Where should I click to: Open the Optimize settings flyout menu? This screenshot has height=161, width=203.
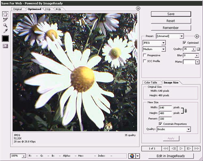(x=197, y=36)
